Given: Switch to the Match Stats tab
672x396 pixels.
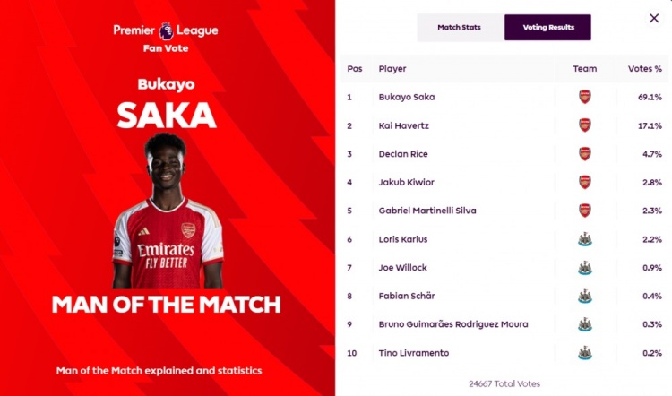Looking at the screenshot, I should (x=459, y=28).
